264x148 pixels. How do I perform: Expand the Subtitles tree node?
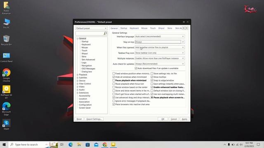tap(78, 78)
